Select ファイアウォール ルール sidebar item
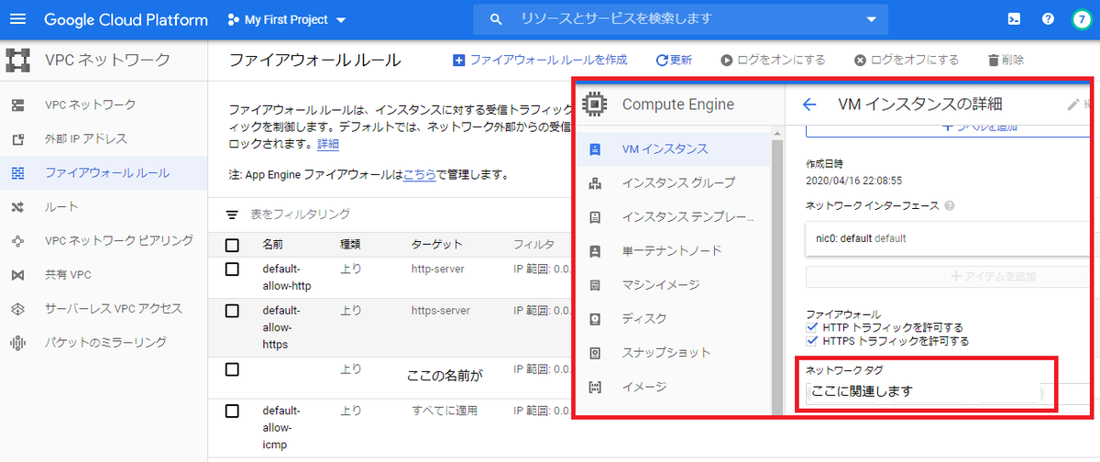 coord(104,172)
